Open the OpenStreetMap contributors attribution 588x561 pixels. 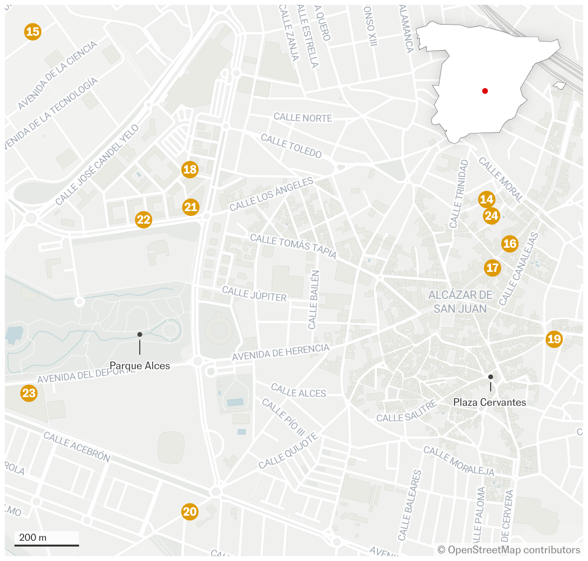click(509, 550)
